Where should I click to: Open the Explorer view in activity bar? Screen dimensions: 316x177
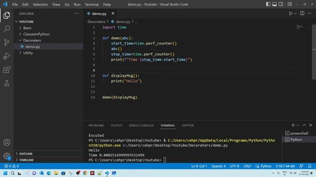6,15
